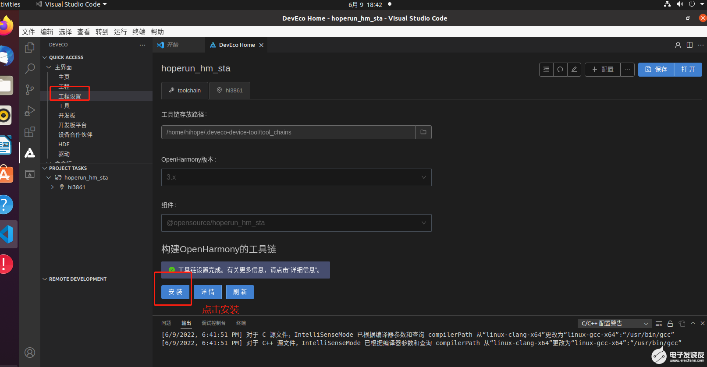Viewport: 707px width, 367px height.
Task: Open the Search view in activity bar
Action: (30, 68)
